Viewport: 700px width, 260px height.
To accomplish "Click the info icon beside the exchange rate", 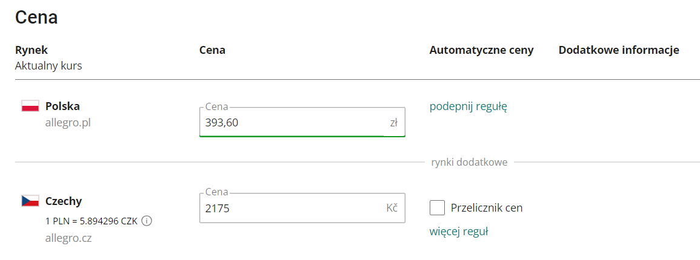I will click(x=147, y=221).
